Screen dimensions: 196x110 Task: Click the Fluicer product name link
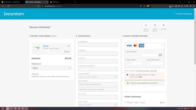click(46, 46)
